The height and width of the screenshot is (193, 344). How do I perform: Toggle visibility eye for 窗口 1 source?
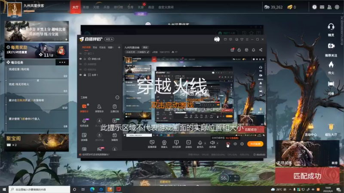[x=80, y=53]
